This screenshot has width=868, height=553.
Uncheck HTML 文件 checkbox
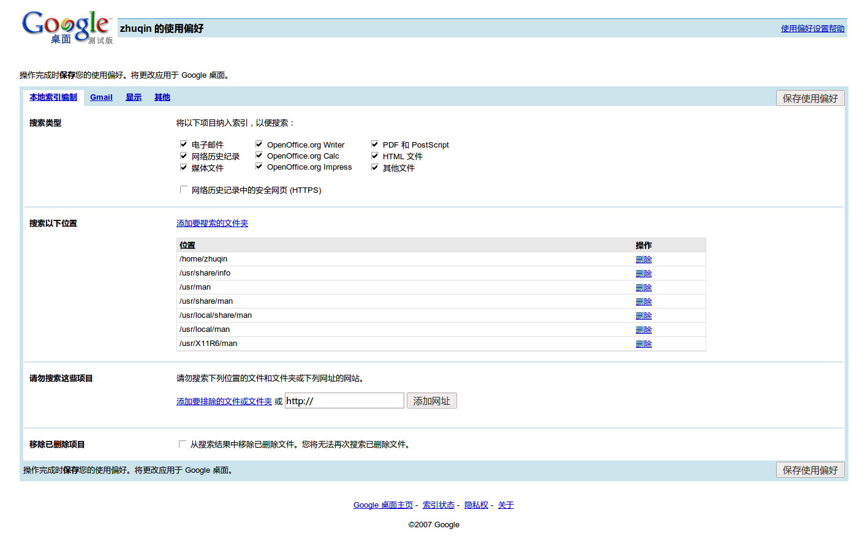coord(375,156)
